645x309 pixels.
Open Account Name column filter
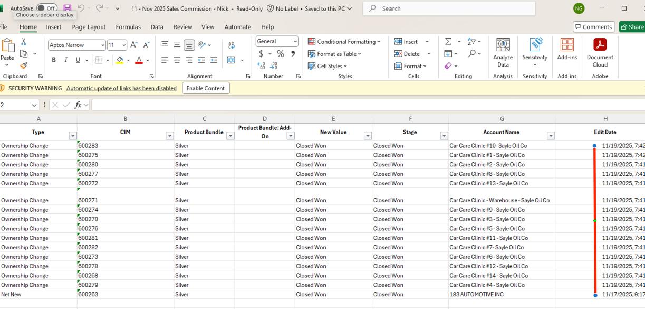551,136
